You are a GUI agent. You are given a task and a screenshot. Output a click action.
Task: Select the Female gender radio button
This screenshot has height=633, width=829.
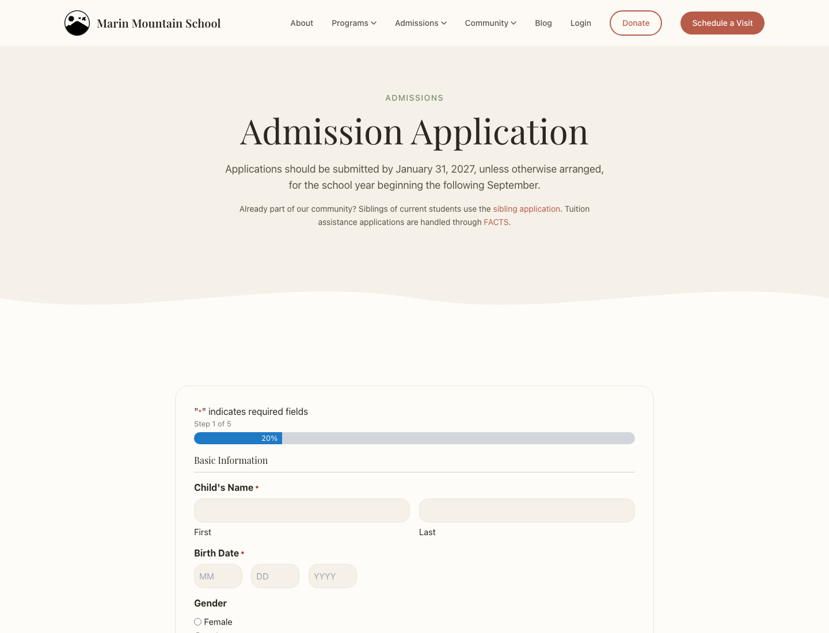click(197, 622)
